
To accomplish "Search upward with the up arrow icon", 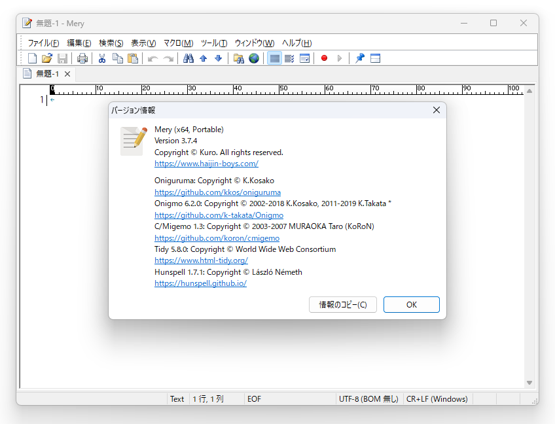I will (x=204, y=58).
